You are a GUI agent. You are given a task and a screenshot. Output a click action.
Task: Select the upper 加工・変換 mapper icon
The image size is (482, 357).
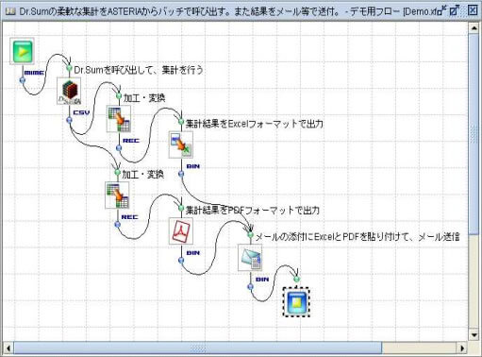pos(119,119)
